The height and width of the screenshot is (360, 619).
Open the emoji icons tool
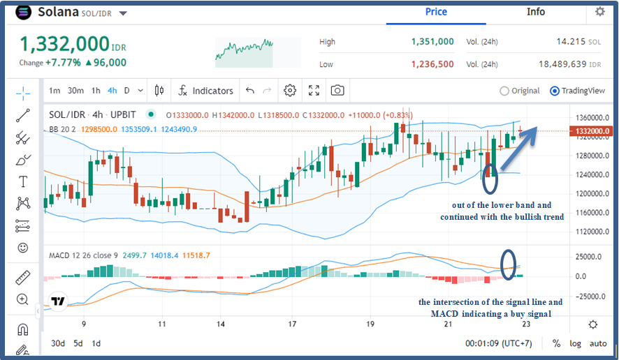(23, 248)
